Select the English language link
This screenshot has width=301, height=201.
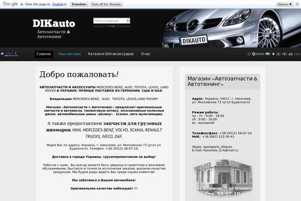click(x=58, y=4)
